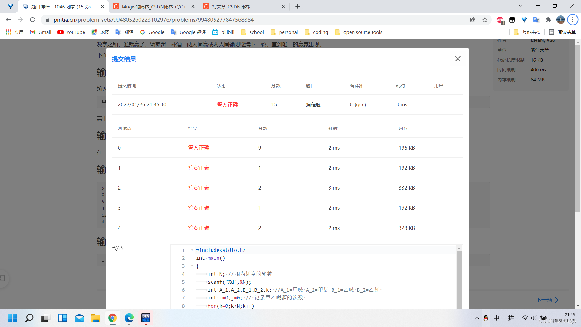Open the tab search dropdown arrow
Image resolution: width=581 pixels, height=327 pixels.
point(520,6)
